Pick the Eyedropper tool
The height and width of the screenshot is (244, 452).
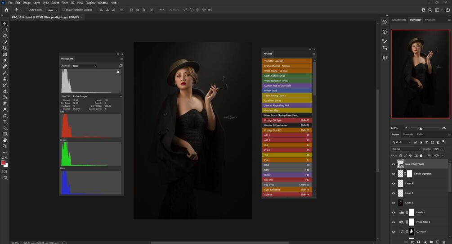click(x=5, y=60)
